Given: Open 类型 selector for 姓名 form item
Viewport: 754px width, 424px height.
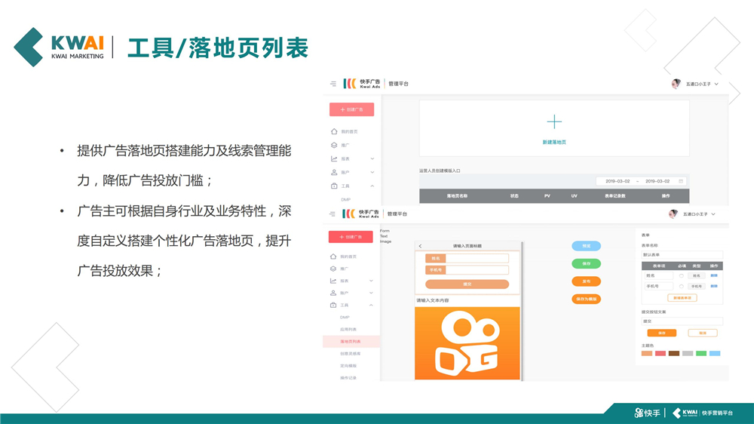Looking at the screenshot, I should click(x=697, y=276).
